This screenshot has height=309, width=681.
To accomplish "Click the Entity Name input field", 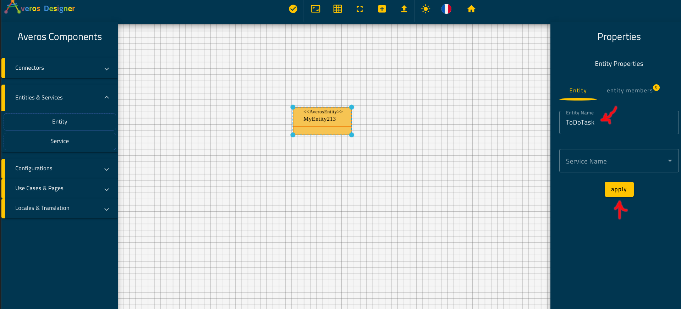I will click(x=619, y=122).
